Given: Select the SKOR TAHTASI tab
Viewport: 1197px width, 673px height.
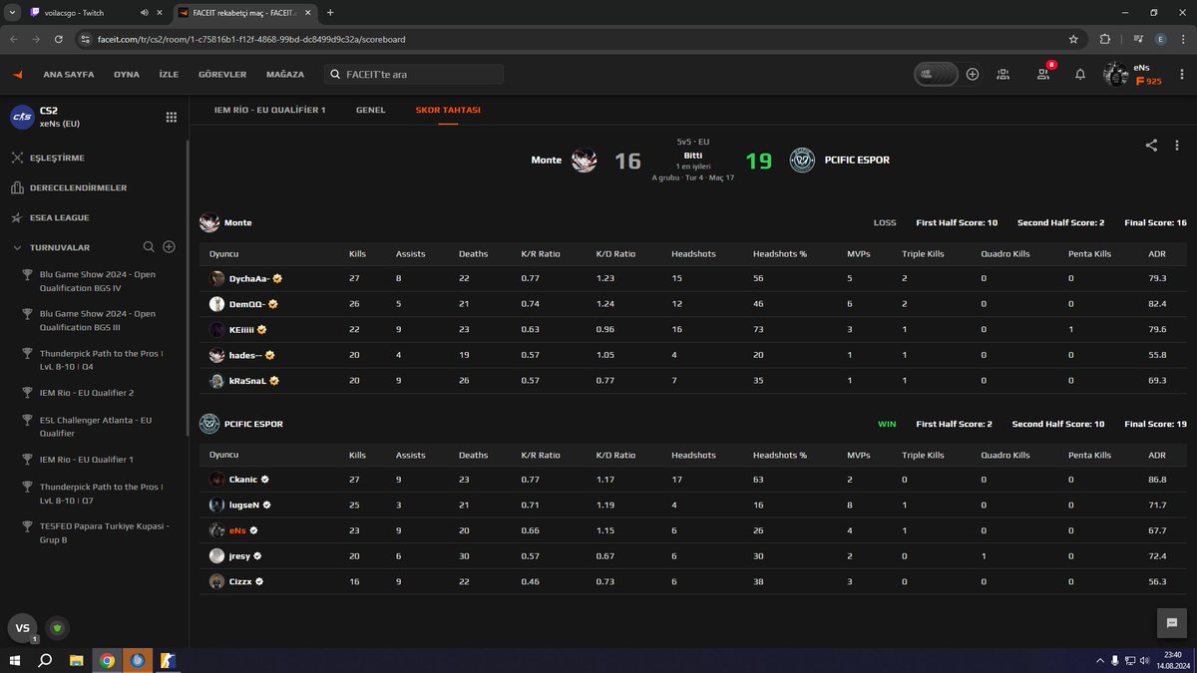Looking at the screenshot, I should [448, 110].
